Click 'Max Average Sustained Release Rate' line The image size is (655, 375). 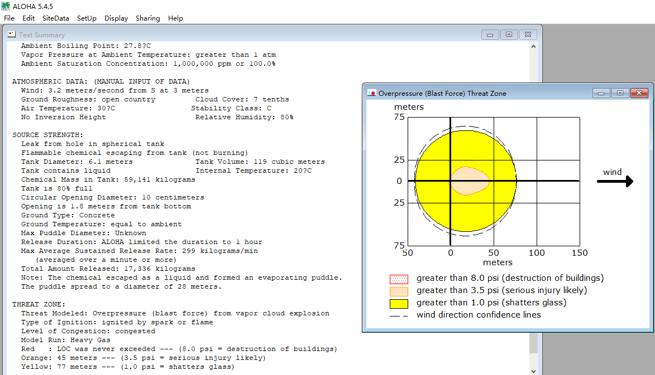click(139, 251)
